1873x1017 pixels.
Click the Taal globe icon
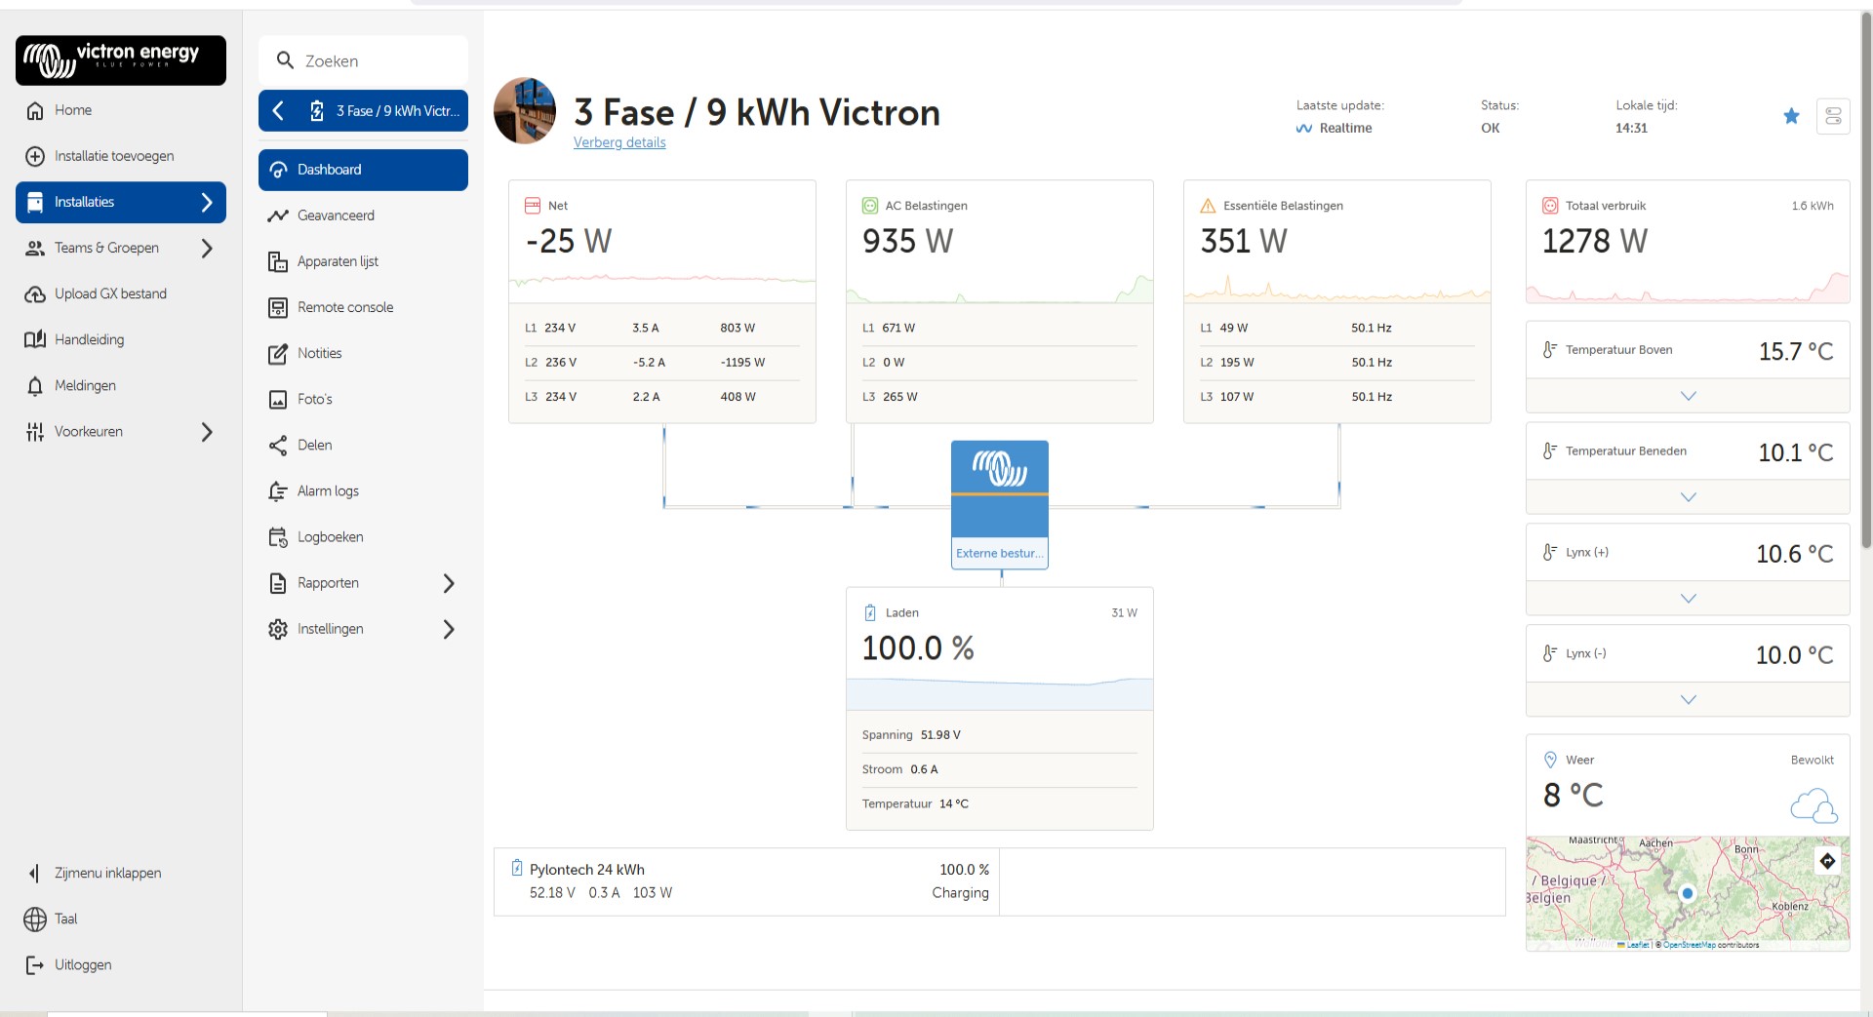click(35, 919)
